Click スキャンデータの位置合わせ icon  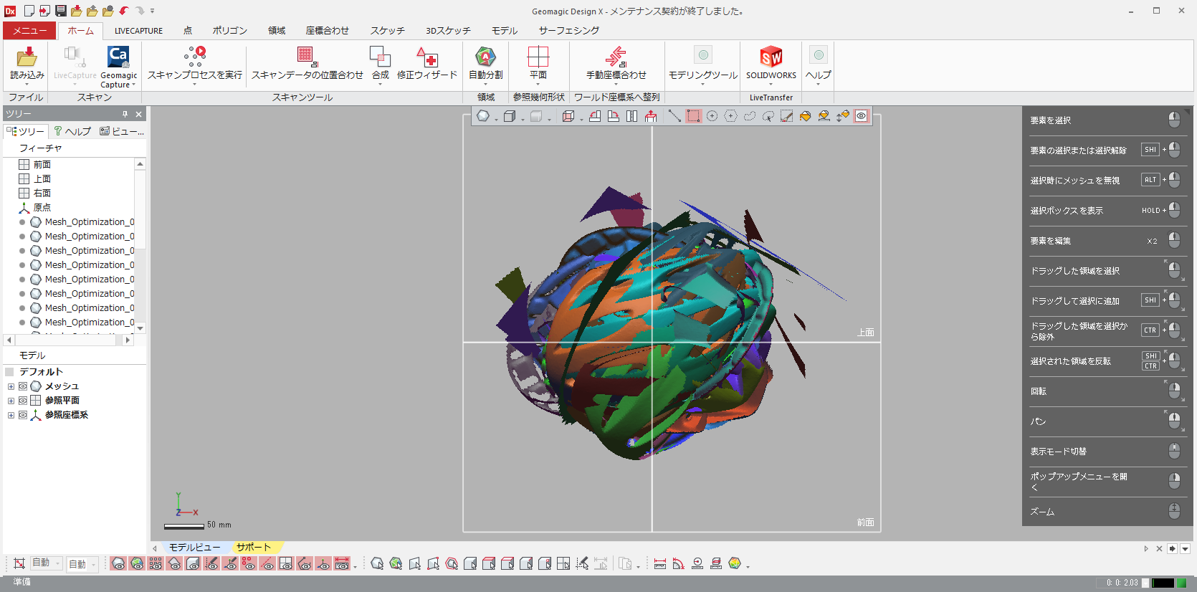click(x=307, y=57)
